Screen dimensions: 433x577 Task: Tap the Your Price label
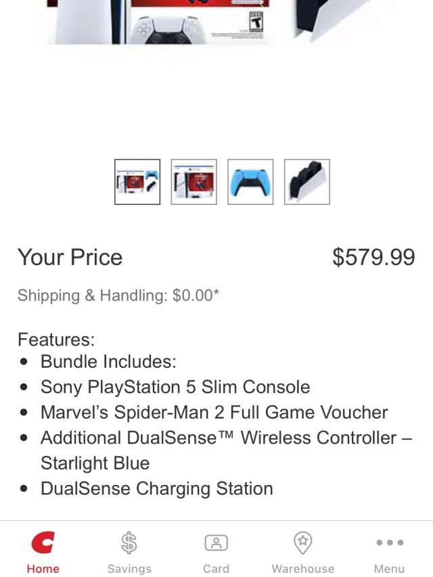[x=70, y=257]
